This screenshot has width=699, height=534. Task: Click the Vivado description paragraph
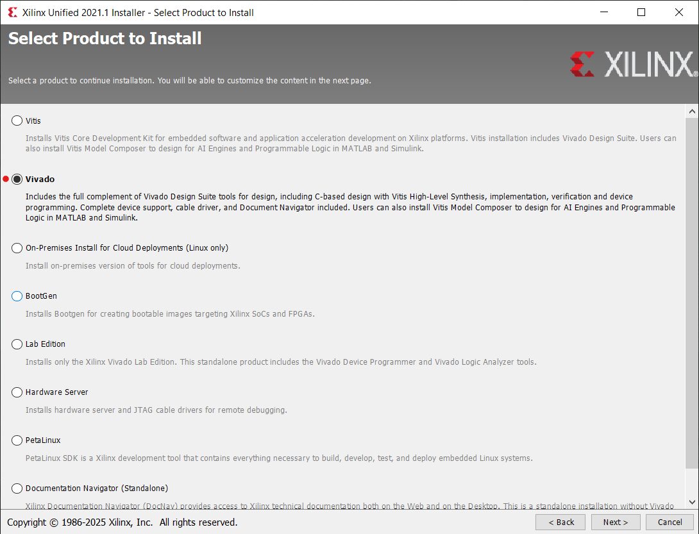(x=350, y=207)
